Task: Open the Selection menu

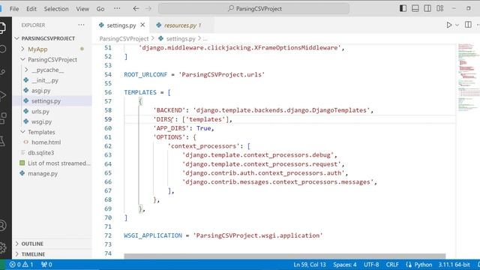Action: [56, 9]
